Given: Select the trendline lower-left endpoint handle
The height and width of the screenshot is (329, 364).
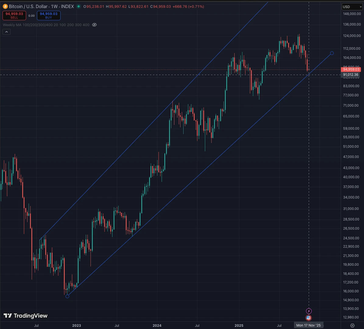Looking at the screenshot, I should tap(67, 296).
